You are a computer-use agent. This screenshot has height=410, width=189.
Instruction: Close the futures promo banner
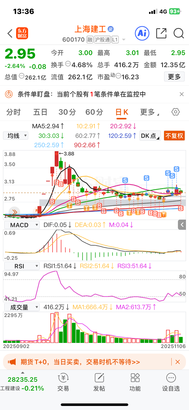178,362
